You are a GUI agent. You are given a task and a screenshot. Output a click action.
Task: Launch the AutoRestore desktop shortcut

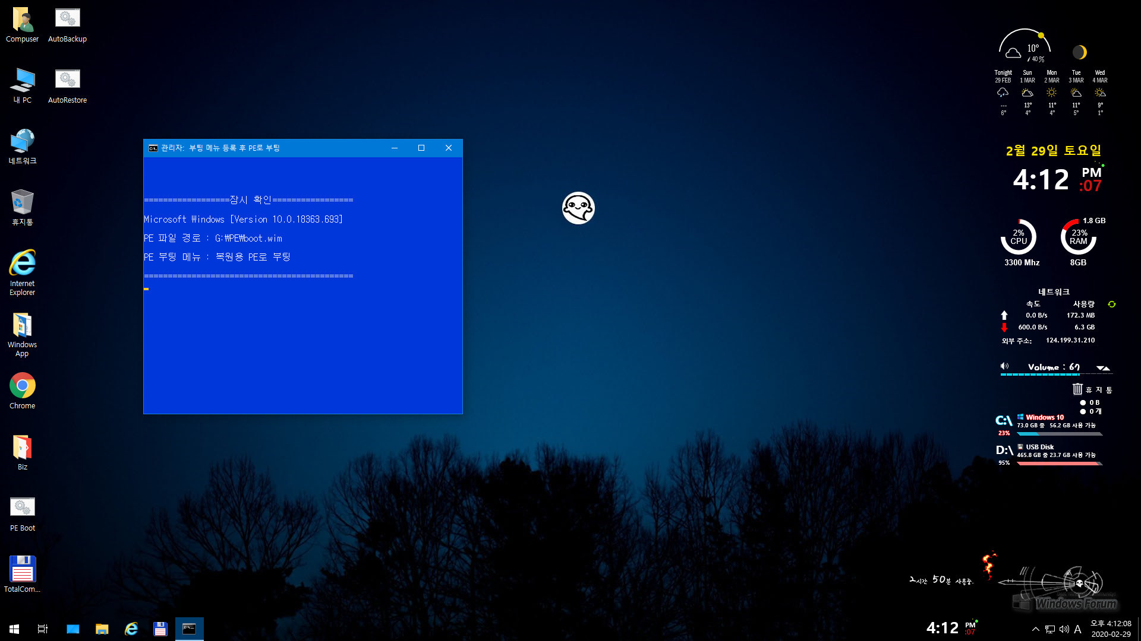67,86
